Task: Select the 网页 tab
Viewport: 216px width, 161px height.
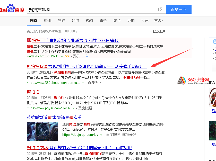Action: (34, 21)
